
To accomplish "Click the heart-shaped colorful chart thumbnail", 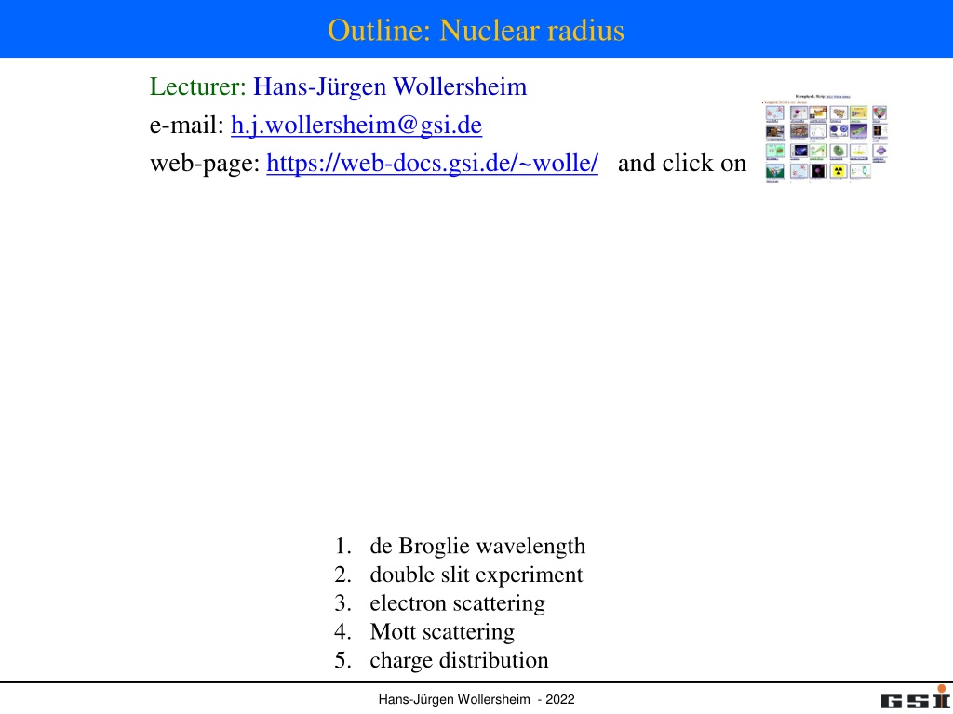I will 879,112.
